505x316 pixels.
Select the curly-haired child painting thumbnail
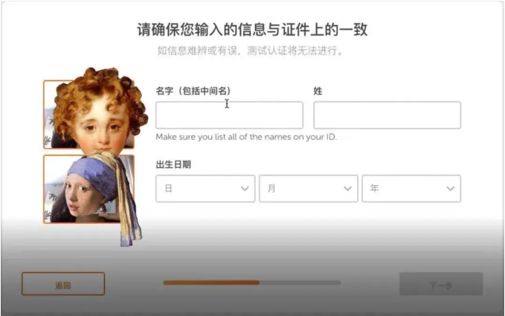pos(89,115)
